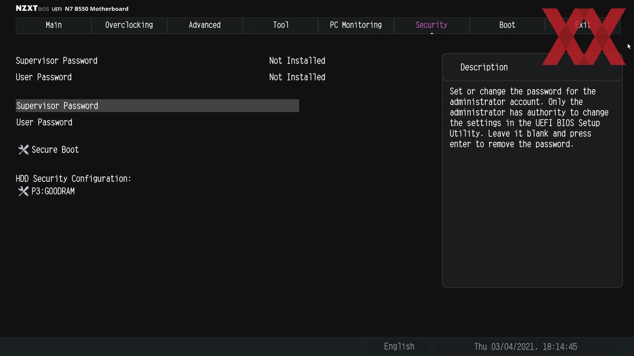
Task: Click the User Password status label
Action: pos(44,77)
